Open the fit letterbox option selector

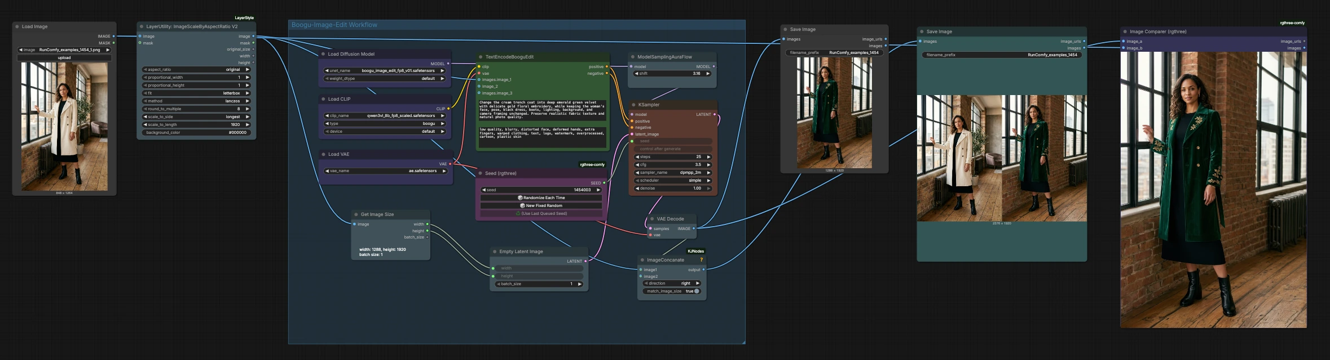(x=196, y=93)
